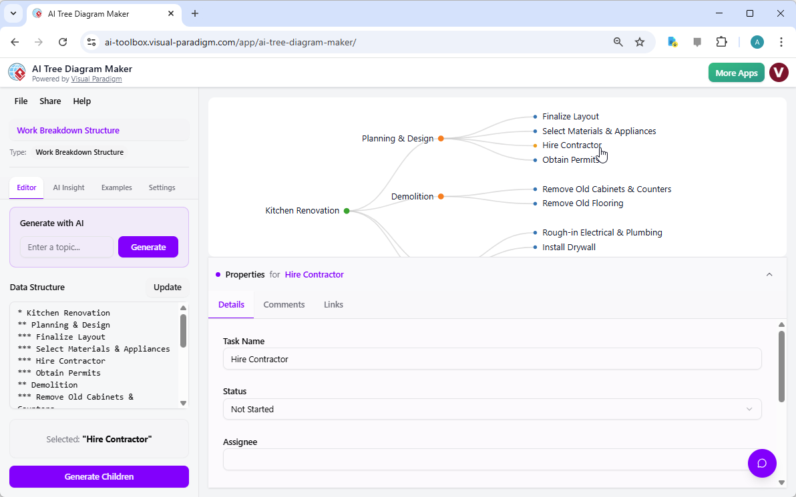The width and height of the screenshot is (796, 497).
Task: Click the bookmark star icon
Action: (640, 41)
